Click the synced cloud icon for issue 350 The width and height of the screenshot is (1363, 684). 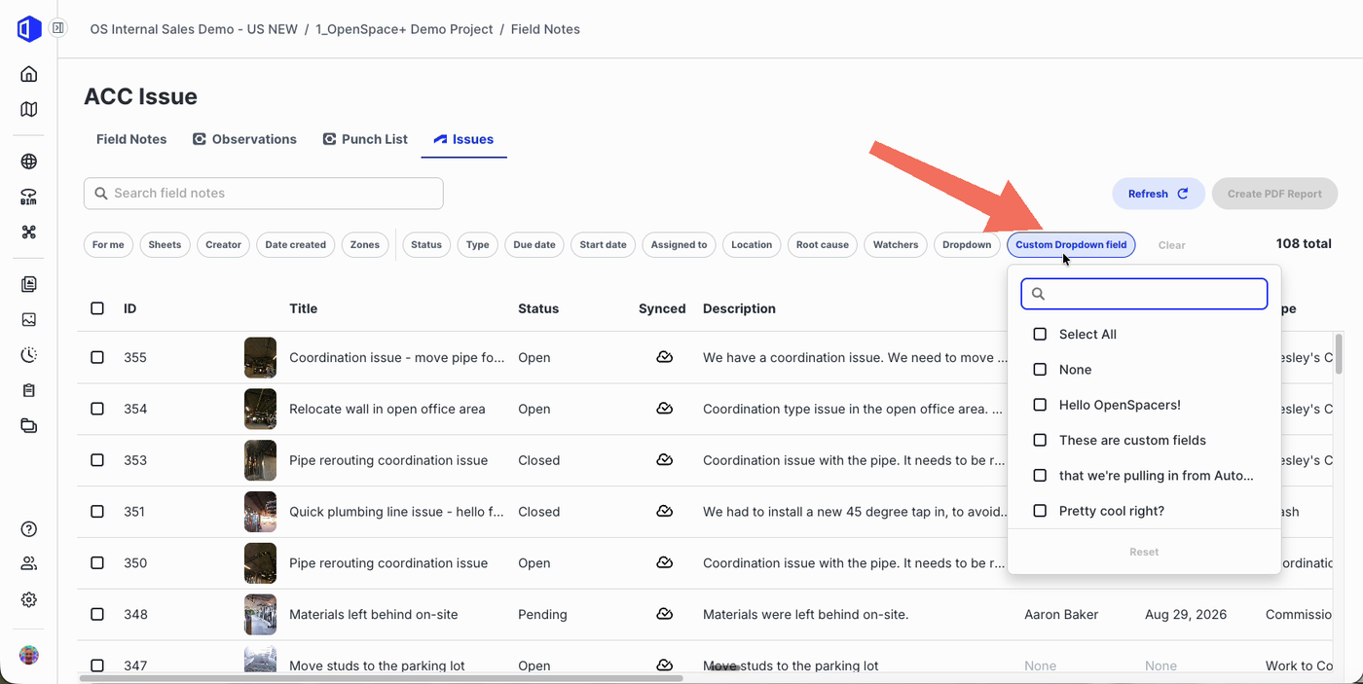click(665, 562)
